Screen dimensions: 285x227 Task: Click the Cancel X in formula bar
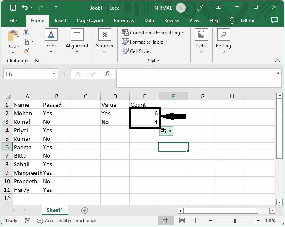pos(78,74)
